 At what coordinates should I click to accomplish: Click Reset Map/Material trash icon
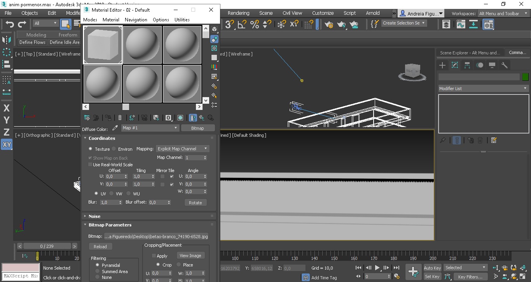point(120,118)
